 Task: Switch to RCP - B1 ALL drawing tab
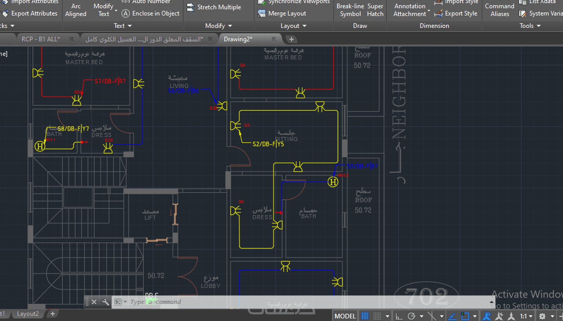[x=41, y=39]
